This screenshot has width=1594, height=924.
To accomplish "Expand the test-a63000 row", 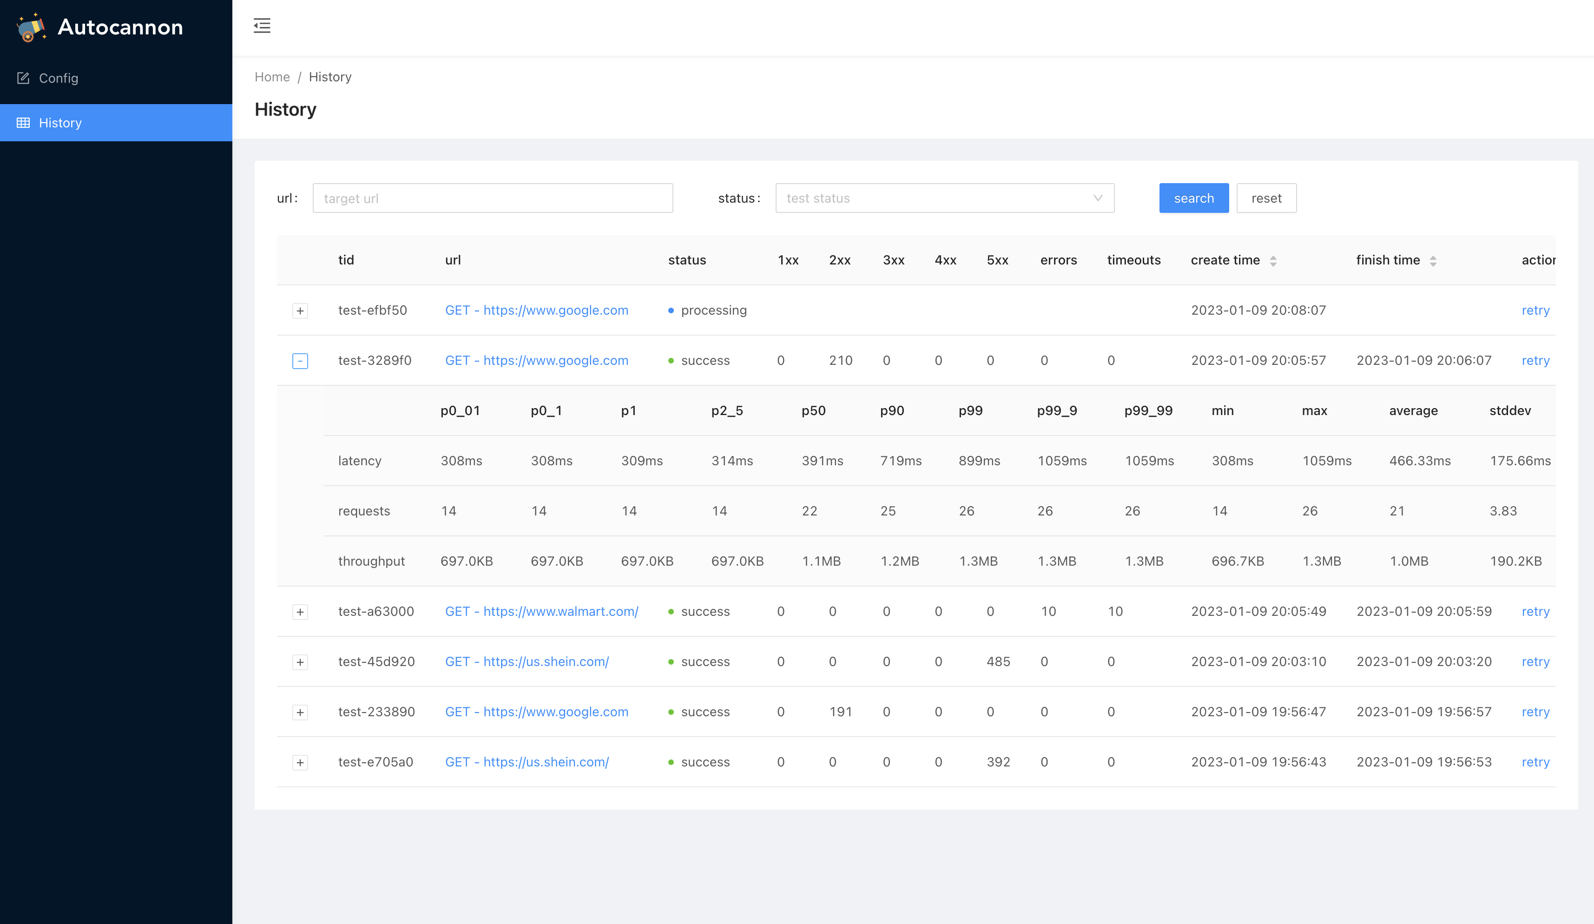I will click(x=301, y=612).
